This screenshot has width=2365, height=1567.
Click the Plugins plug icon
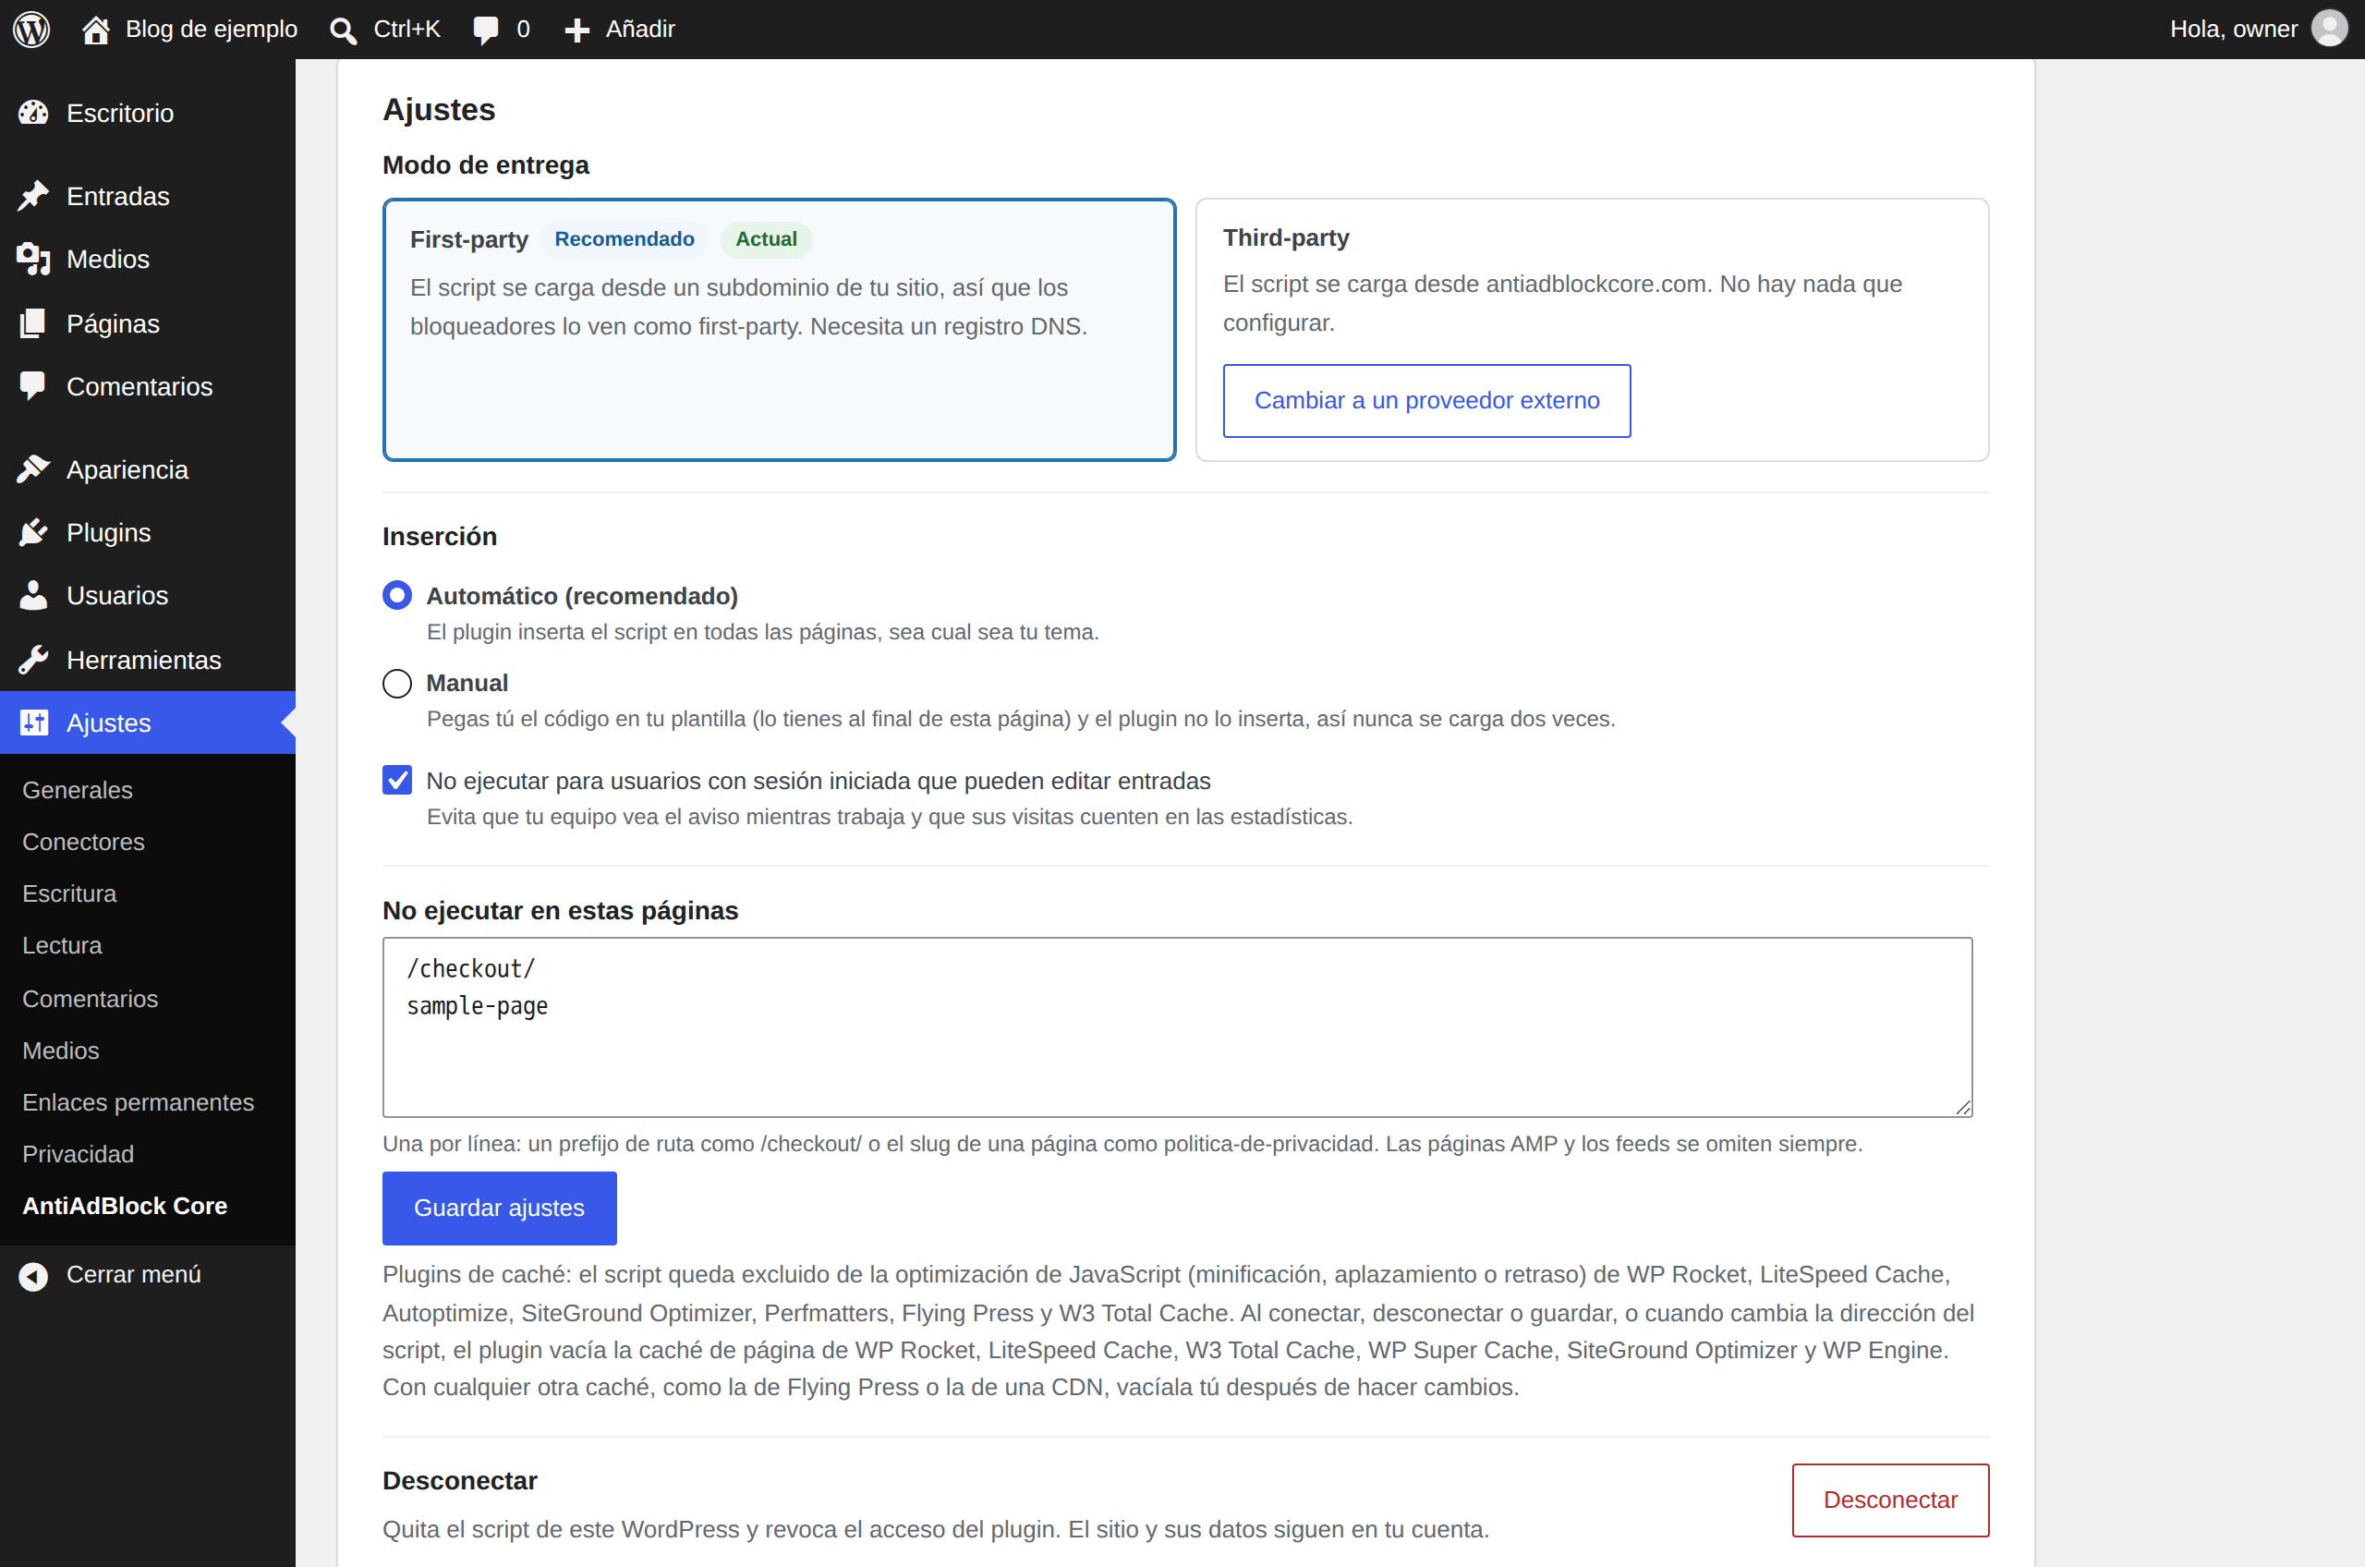(x=33, y=533)
